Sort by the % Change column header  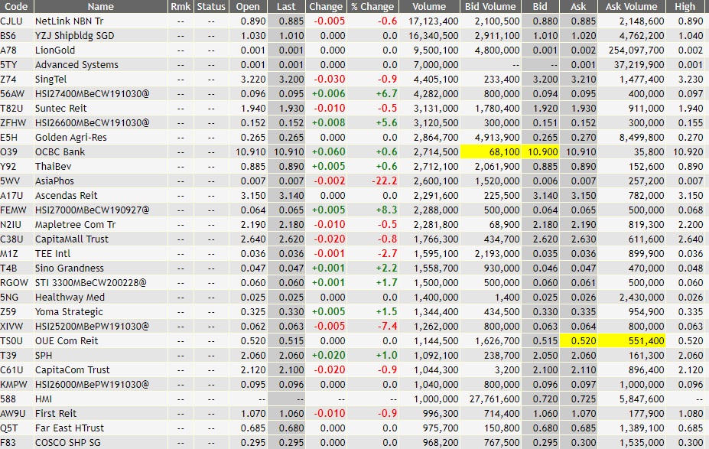coord(372,6)
